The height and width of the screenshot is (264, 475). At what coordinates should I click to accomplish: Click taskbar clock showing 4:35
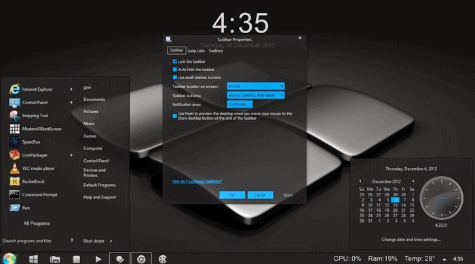(x=458, y=259)
